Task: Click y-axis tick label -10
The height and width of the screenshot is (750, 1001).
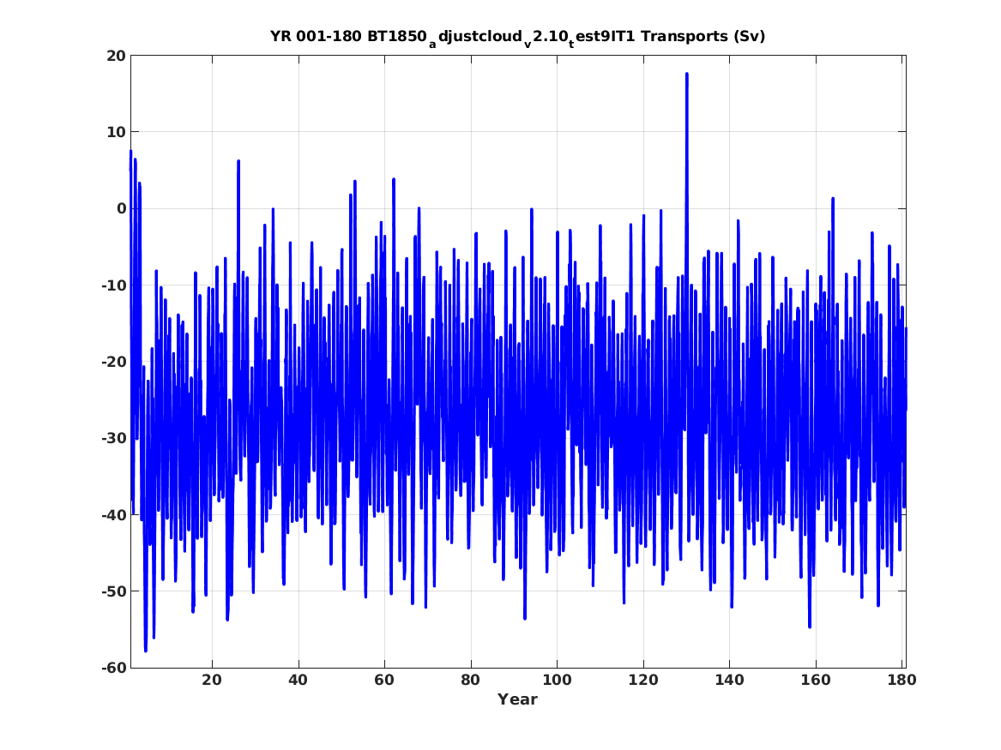Action: 113,285
